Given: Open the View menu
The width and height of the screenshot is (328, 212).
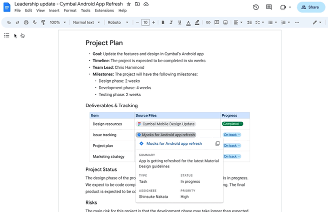Looking at the screenshot, I should click(40, 11).
